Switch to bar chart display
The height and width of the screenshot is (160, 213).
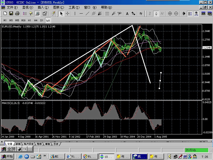(x=150, y=14)
